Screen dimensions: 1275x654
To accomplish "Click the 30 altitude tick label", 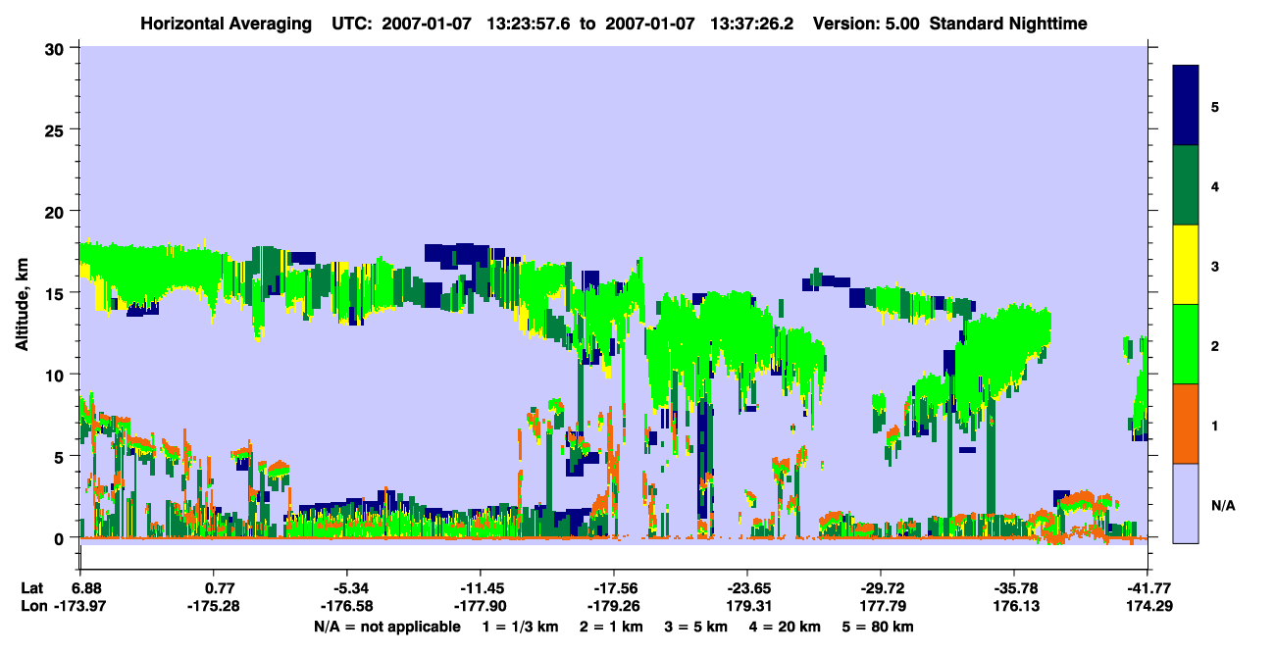I will click(55, 47).
